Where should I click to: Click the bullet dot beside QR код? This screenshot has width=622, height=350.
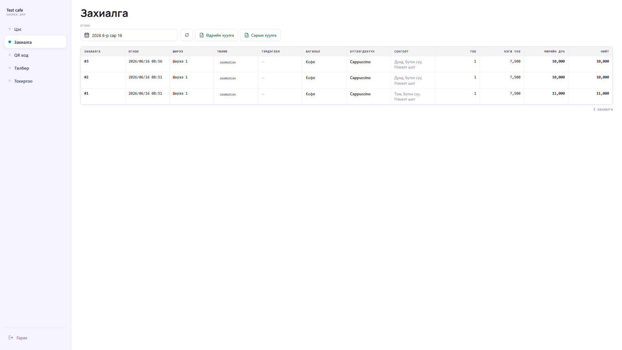pyautogui.click(x=10, y=55)
